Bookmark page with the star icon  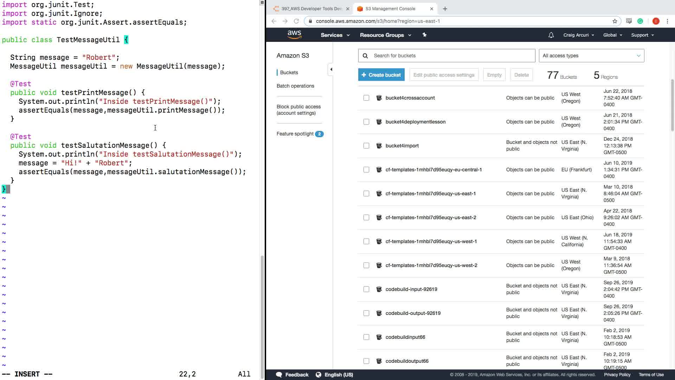pyautogui.click(x=615, y=21)
